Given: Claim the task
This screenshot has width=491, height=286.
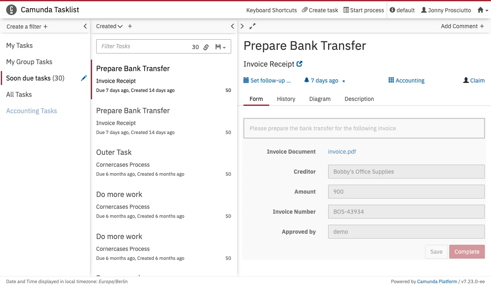Looking at the screenshot, I should pyautogui.click(x=474, y=80).
